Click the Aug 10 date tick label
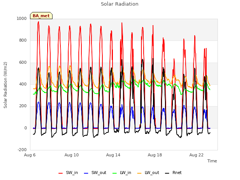 coord(72,155)
